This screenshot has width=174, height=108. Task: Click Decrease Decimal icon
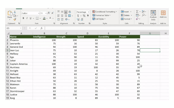coord(82,19)
